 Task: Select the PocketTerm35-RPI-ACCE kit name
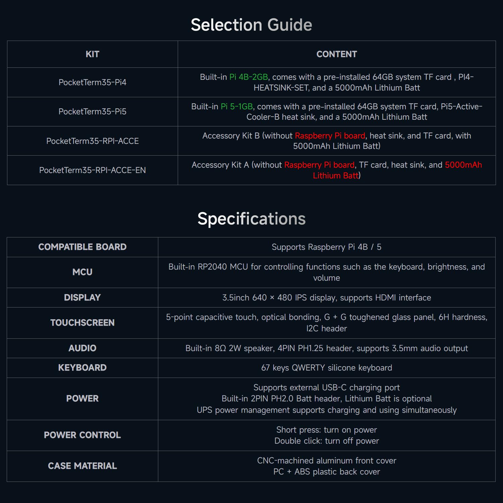(93, 141)
